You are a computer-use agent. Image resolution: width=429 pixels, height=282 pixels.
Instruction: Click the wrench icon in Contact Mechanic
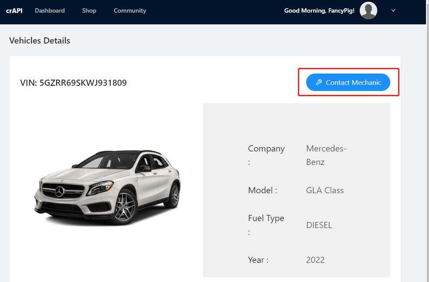319,82
